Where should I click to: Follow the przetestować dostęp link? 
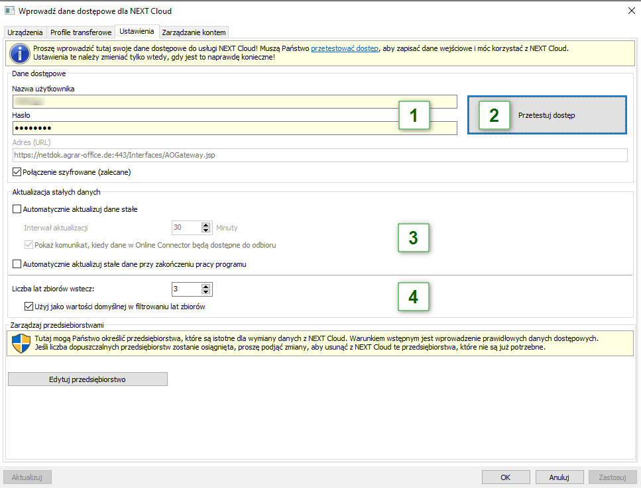tap(345, 48)
